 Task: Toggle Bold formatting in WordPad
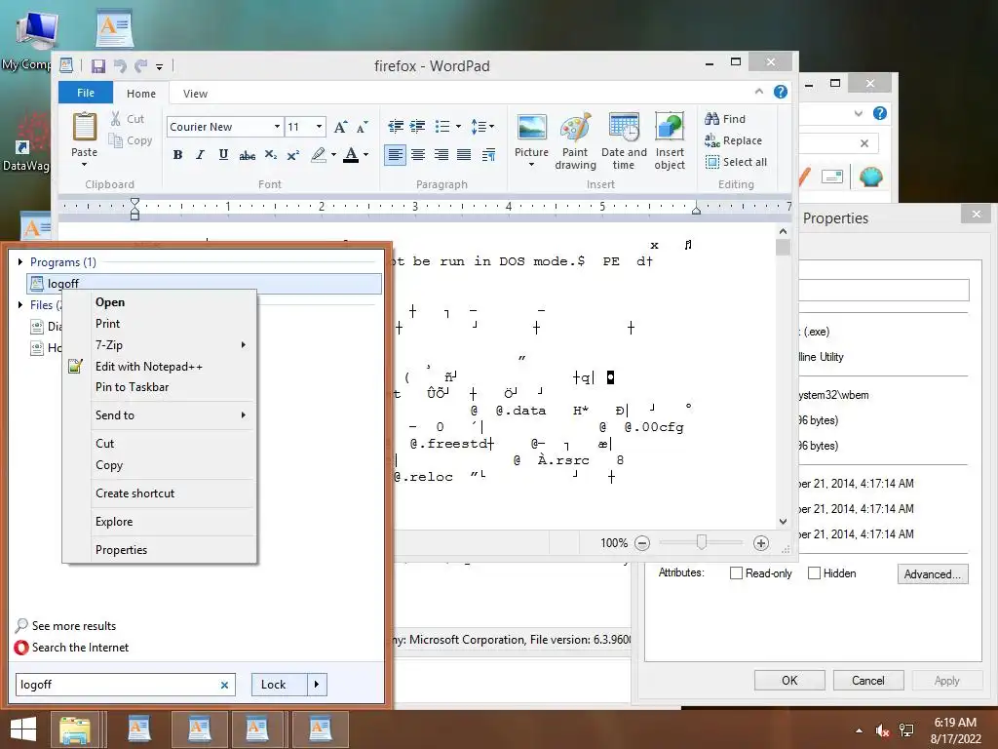tap(177, 155)
